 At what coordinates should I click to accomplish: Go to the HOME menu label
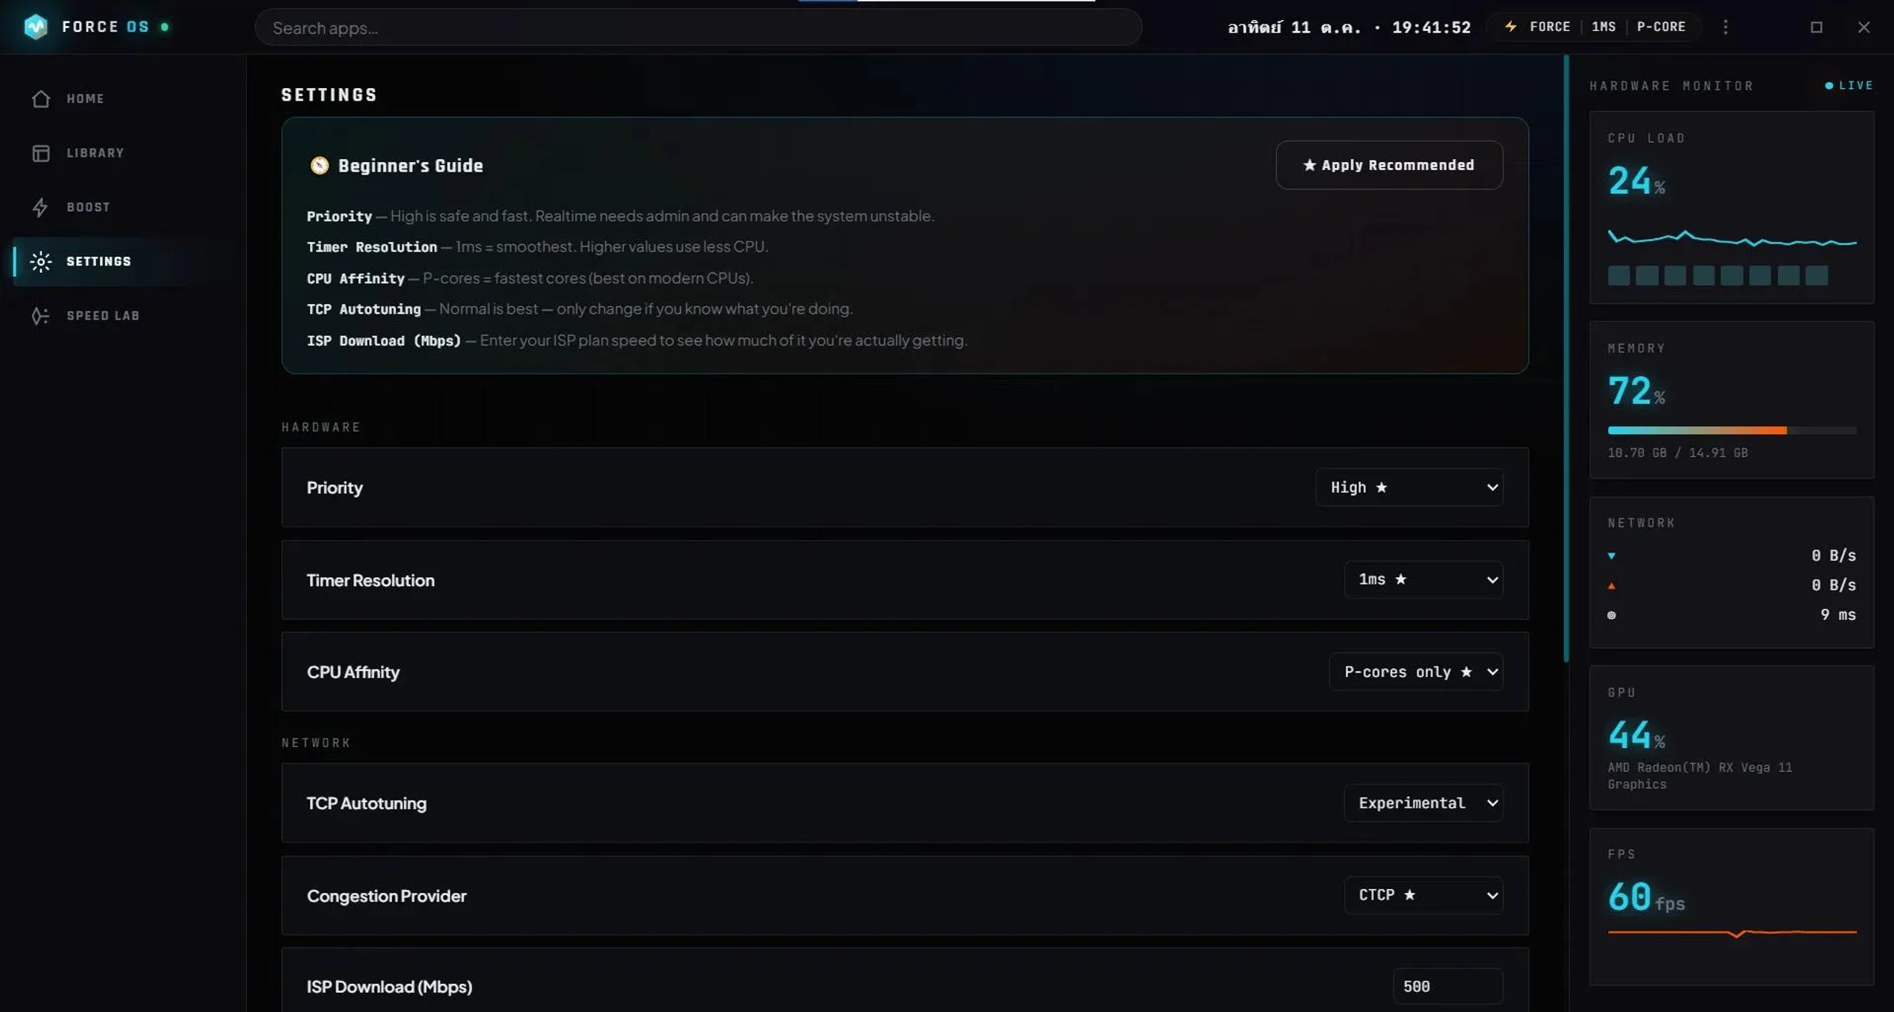(85, 98)
